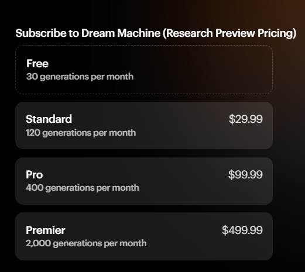
Task: Choose the Standard subscription plan card
Action: pyautogui.click(x=144, y=125)
